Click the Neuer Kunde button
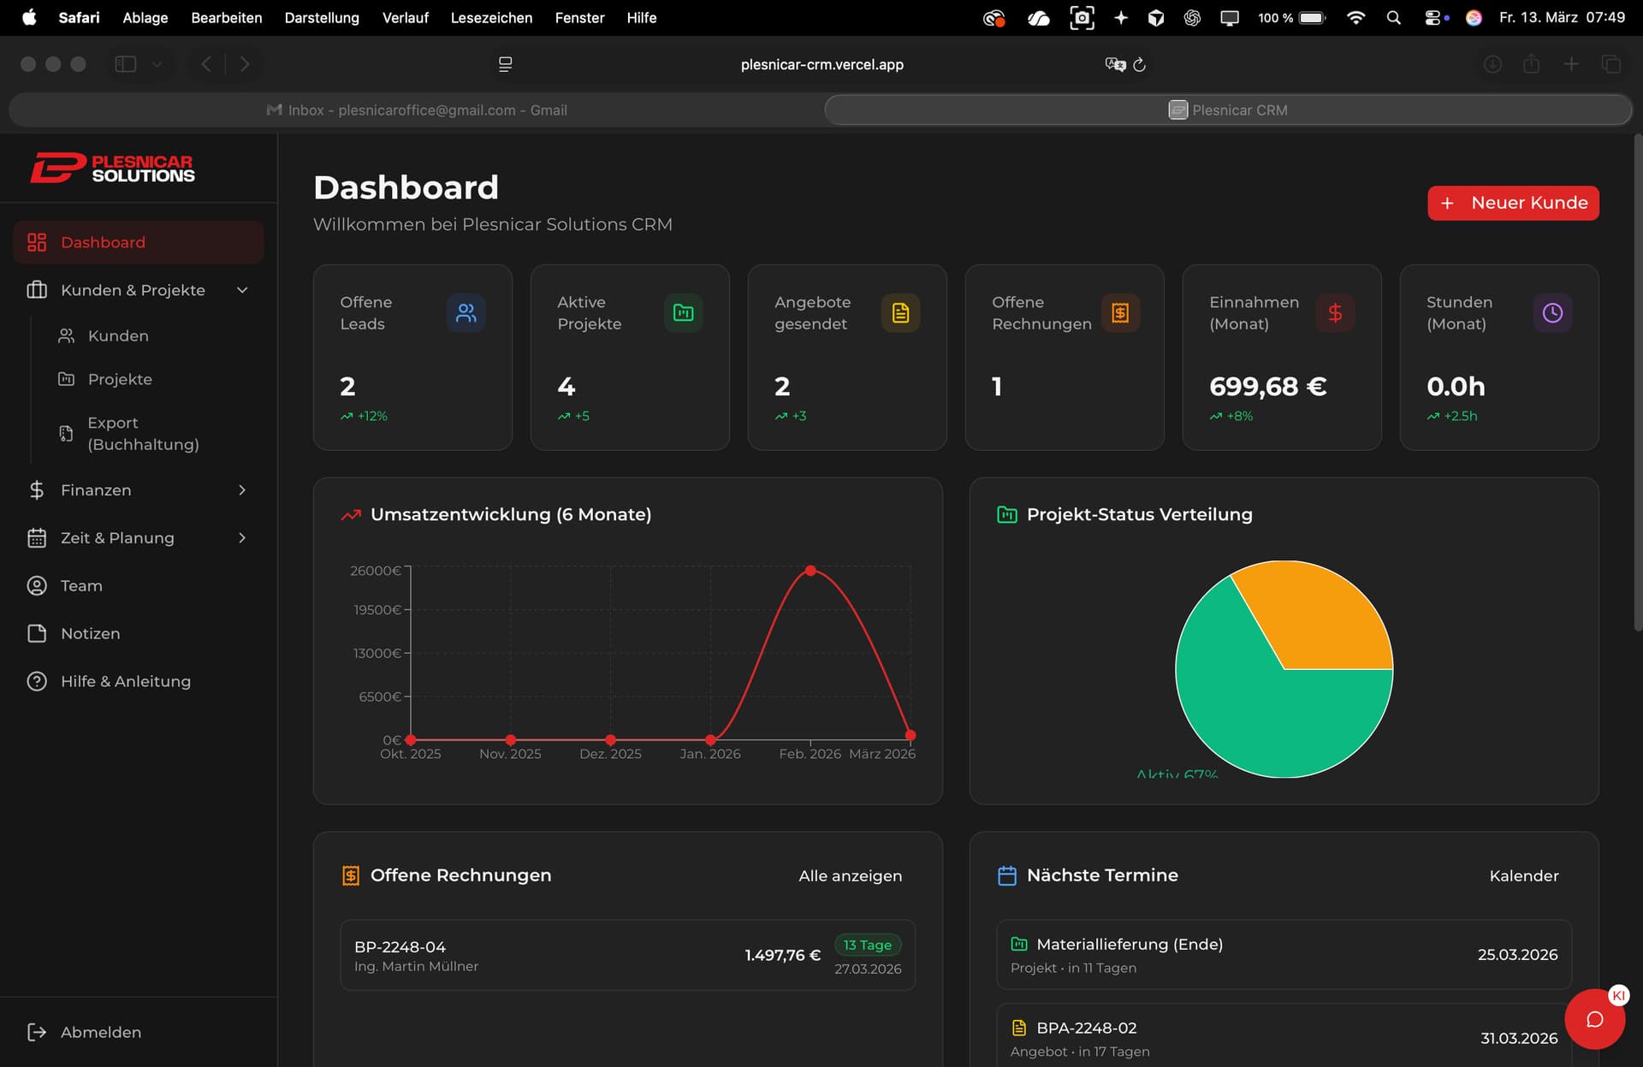The image size is (1643, 1067). pos(1512,203)
